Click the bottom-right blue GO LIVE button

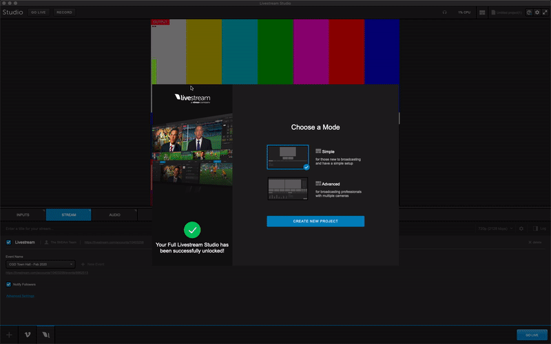point(532,335)
